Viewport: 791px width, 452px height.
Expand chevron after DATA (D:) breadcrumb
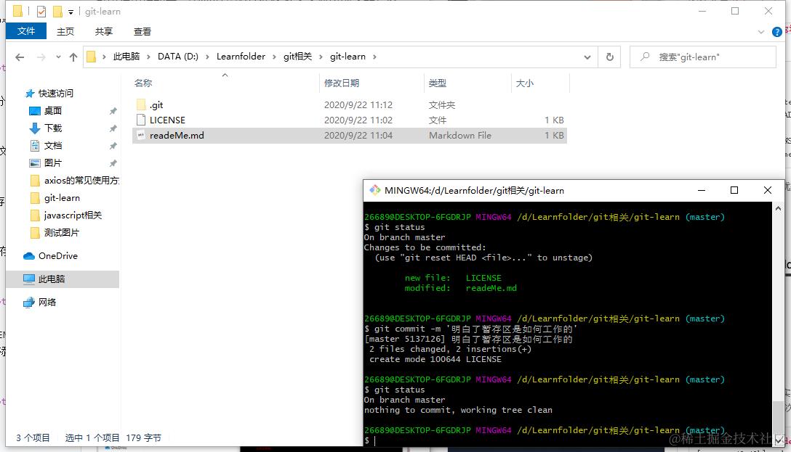coord(207,57)
